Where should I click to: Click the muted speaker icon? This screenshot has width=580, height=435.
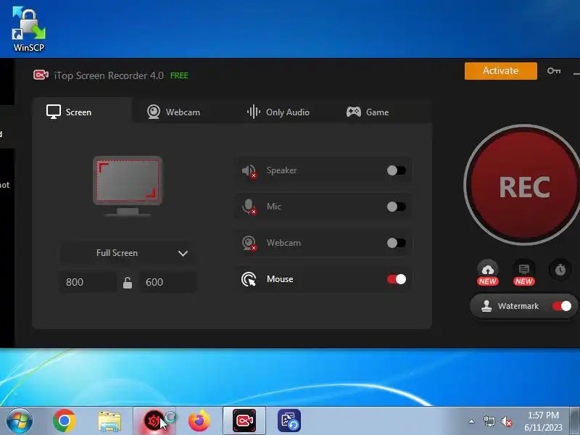point(249,171)
